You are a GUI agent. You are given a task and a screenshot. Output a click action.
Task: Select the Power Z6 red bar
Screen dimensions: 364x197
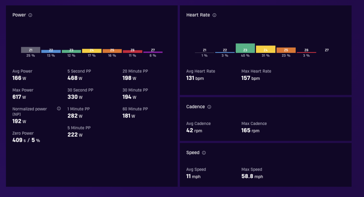tap(133, 51)
